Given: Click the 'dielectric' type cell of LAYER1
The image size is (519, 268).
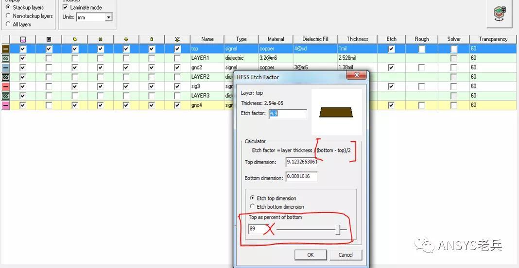Looking at the screenshot, I should tap(242, 58).
